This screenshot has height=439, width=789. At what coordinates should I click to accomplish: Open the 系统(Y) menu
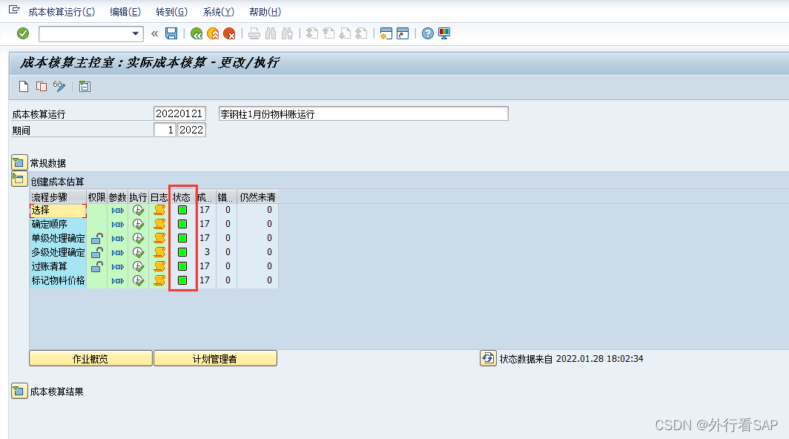tap(218, 12)
